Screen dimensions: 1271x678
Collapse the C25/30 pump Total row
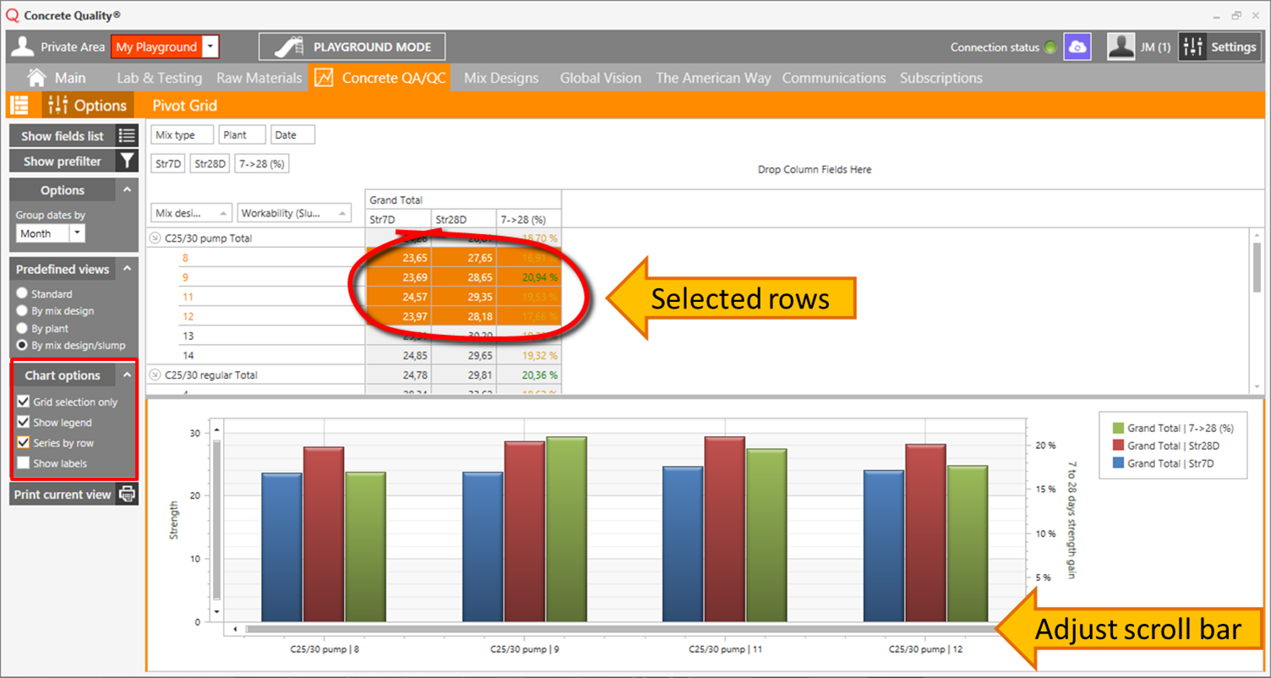point(155,238)
